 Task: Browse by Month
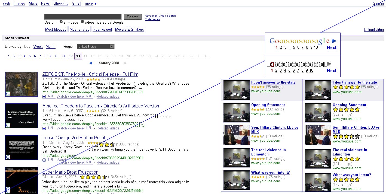click(x=51, y=47)
